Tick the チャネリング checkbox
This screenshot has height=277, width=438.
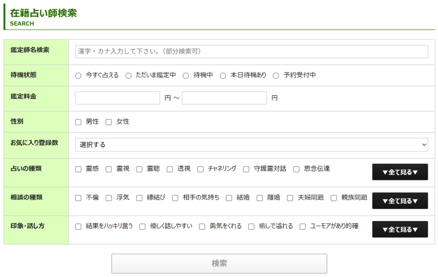pos(201,169)
